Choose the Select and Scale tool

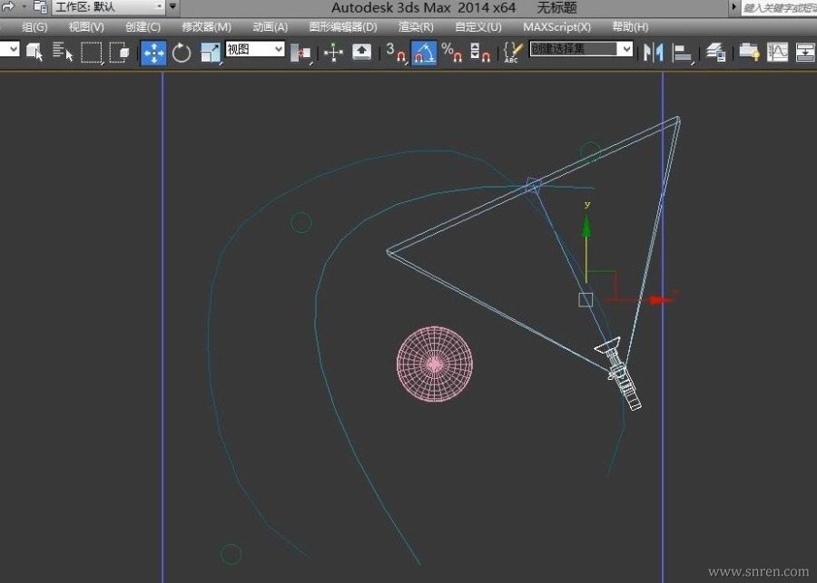click(x=211, y=53)
